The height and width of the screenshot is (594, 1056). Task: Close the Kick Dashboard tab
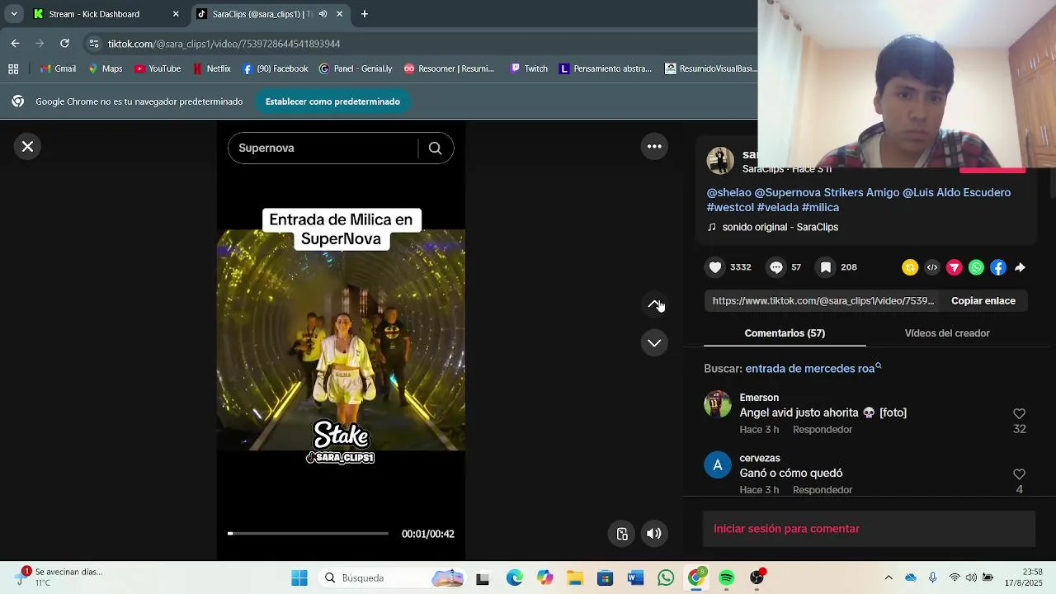[x=176, y=14]
